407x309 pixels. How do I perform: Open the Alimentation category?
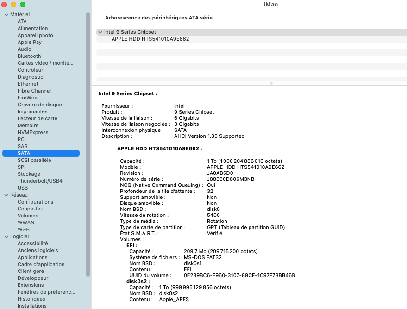(33, 28)
